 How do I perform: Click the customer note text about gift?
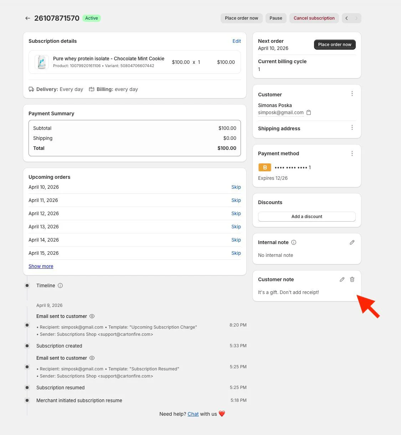(288, 292)
